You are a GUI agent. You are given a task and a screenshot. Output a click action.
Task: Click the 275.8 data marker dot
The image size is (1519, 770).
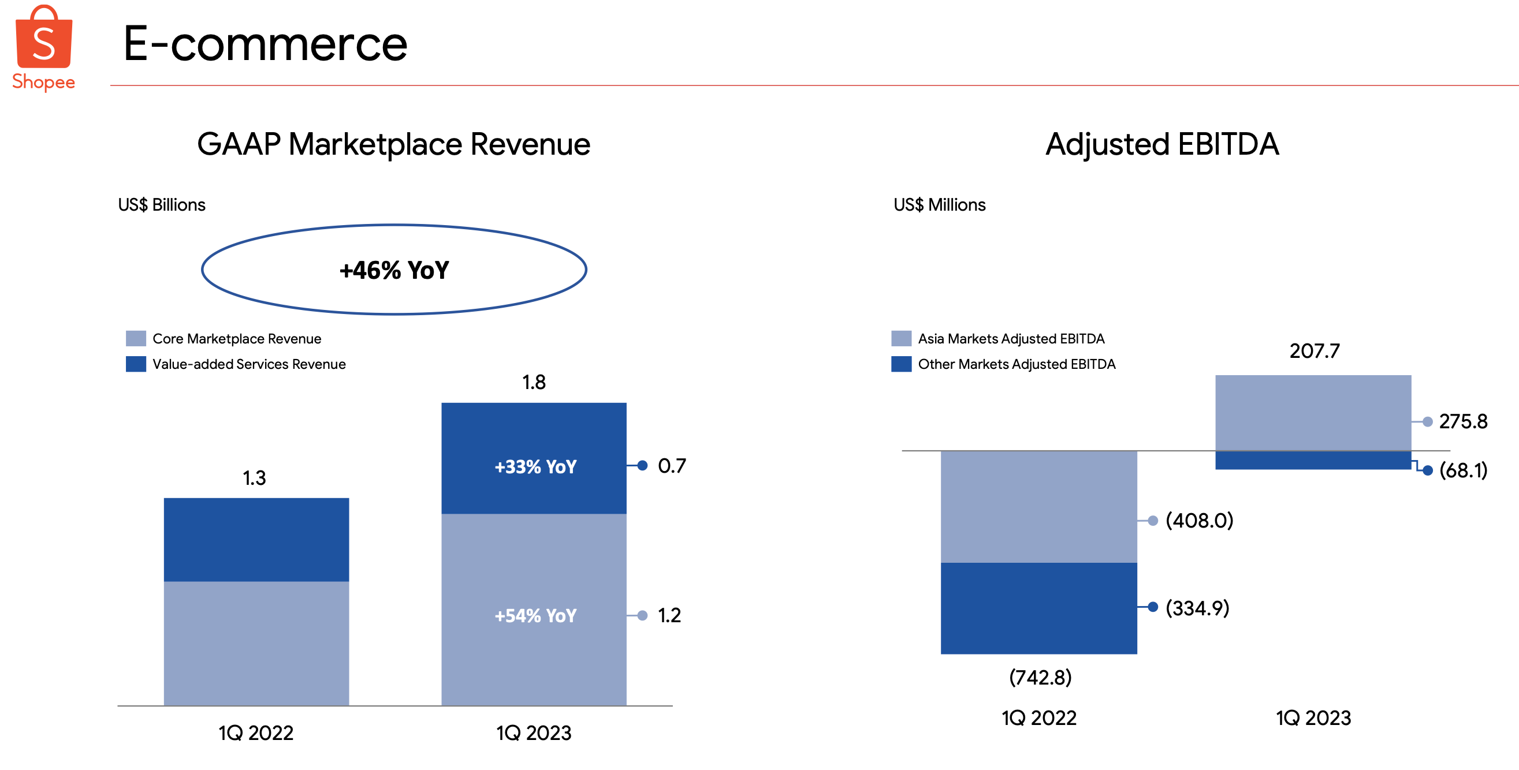click(x=1428, y=421)
